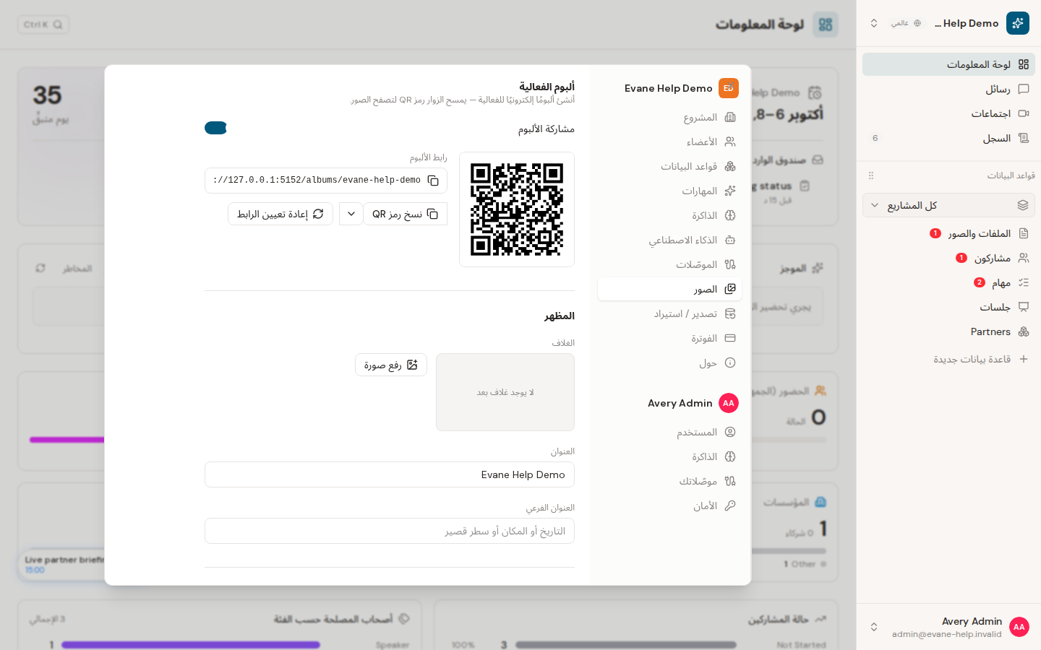1041x650 pixels.
Task: Click السجل log icon in sidebar
Action: [1024, 138]
